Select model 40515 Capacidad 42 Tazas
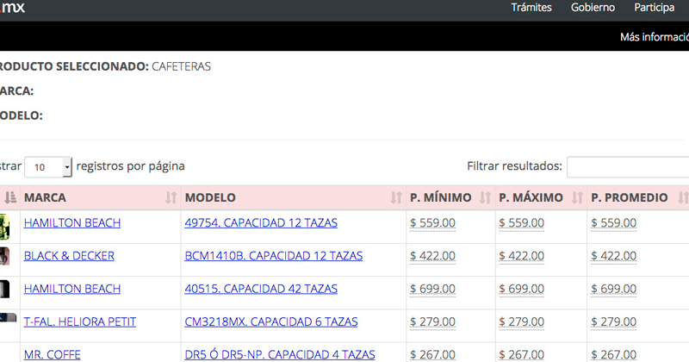689x362 pixels. pos(261,289)
